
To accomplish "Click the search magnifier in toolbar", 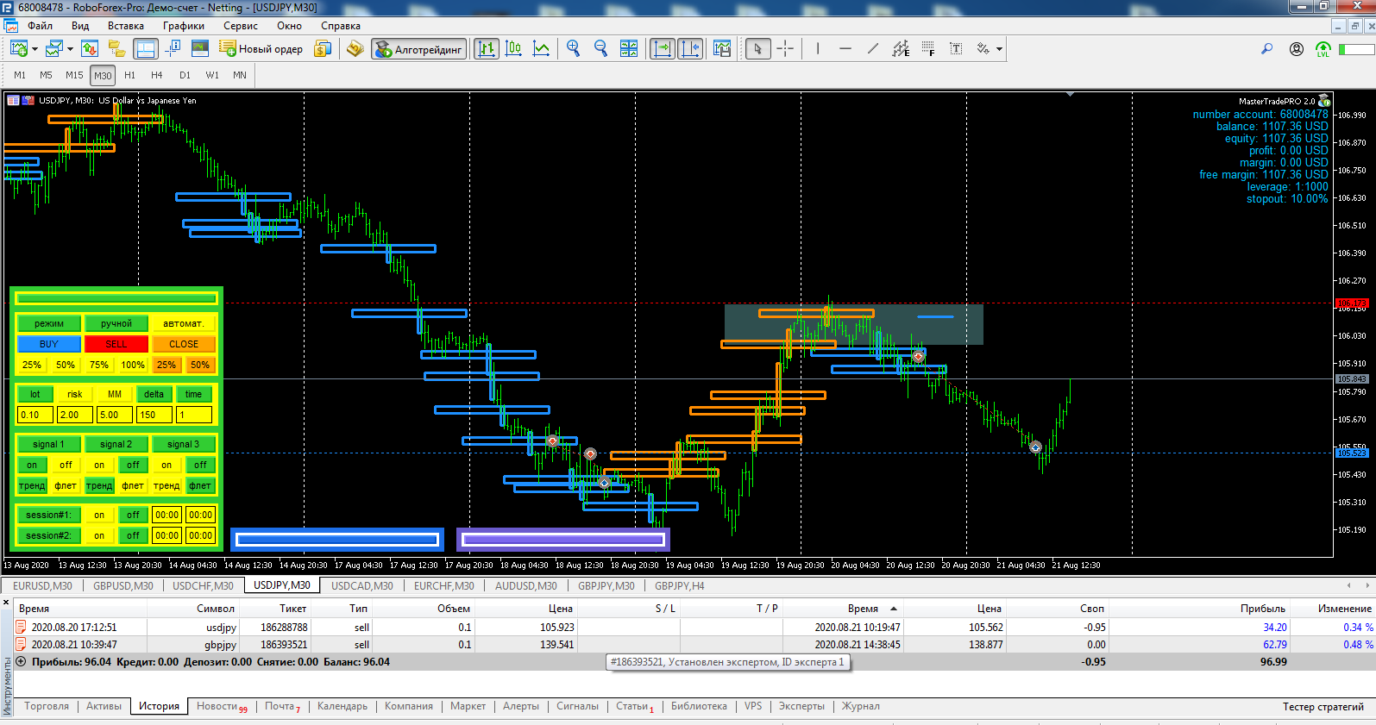I will coord(1266,49).
